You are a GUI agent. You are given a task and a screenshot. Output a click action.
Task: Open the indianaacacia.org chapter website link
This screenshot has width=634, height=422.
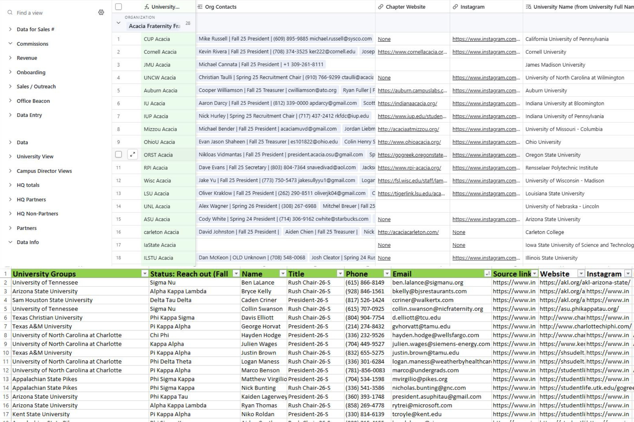407,103
